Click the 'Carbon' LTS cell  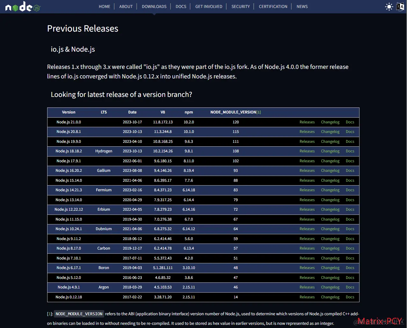(104, 248)
